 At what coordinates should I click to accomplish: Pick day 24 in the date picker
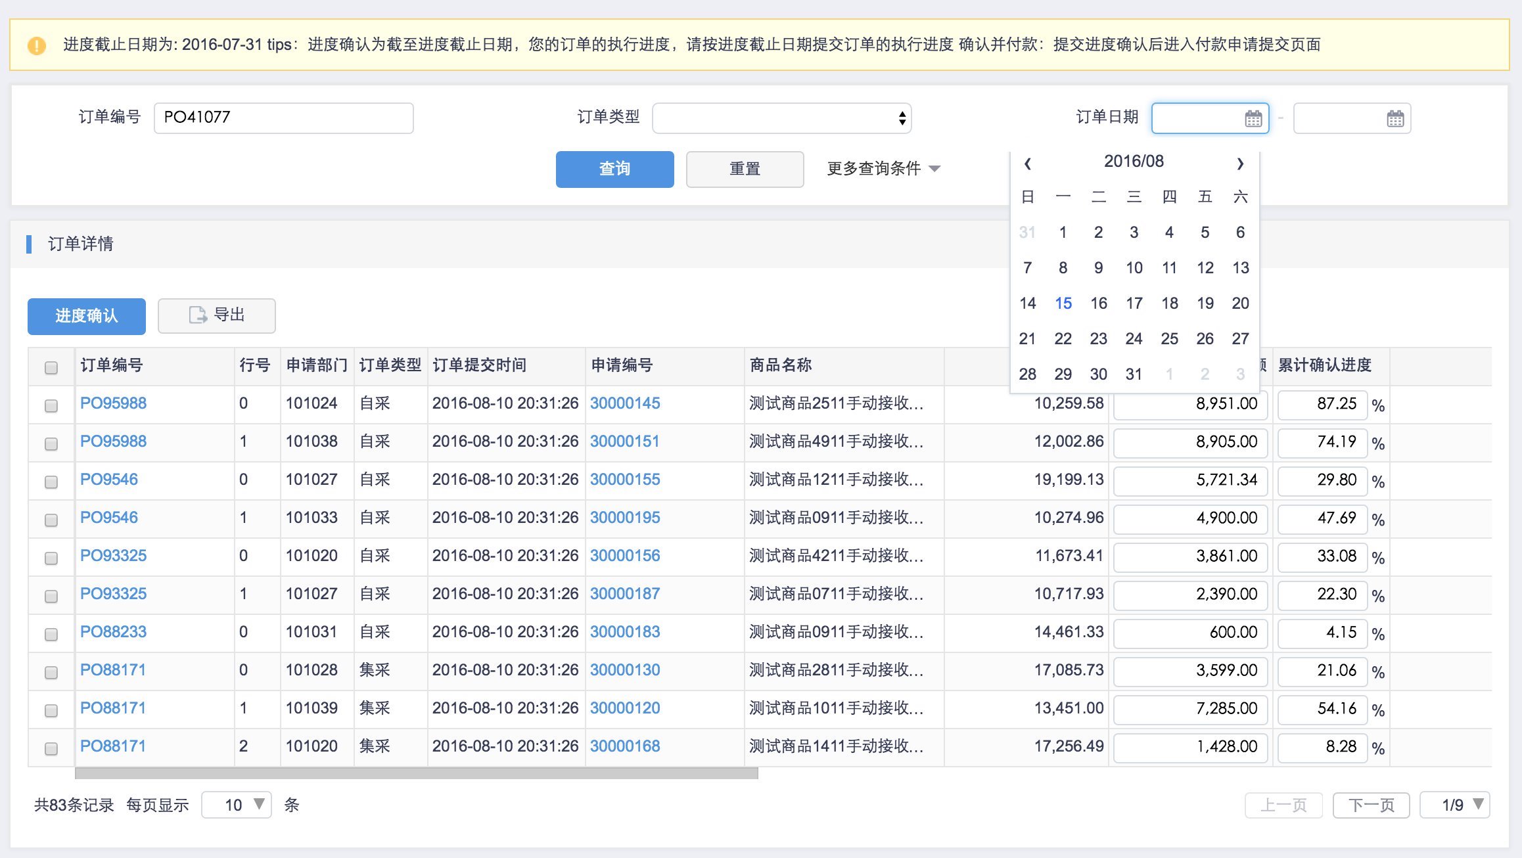click(x=1134, y=338)
